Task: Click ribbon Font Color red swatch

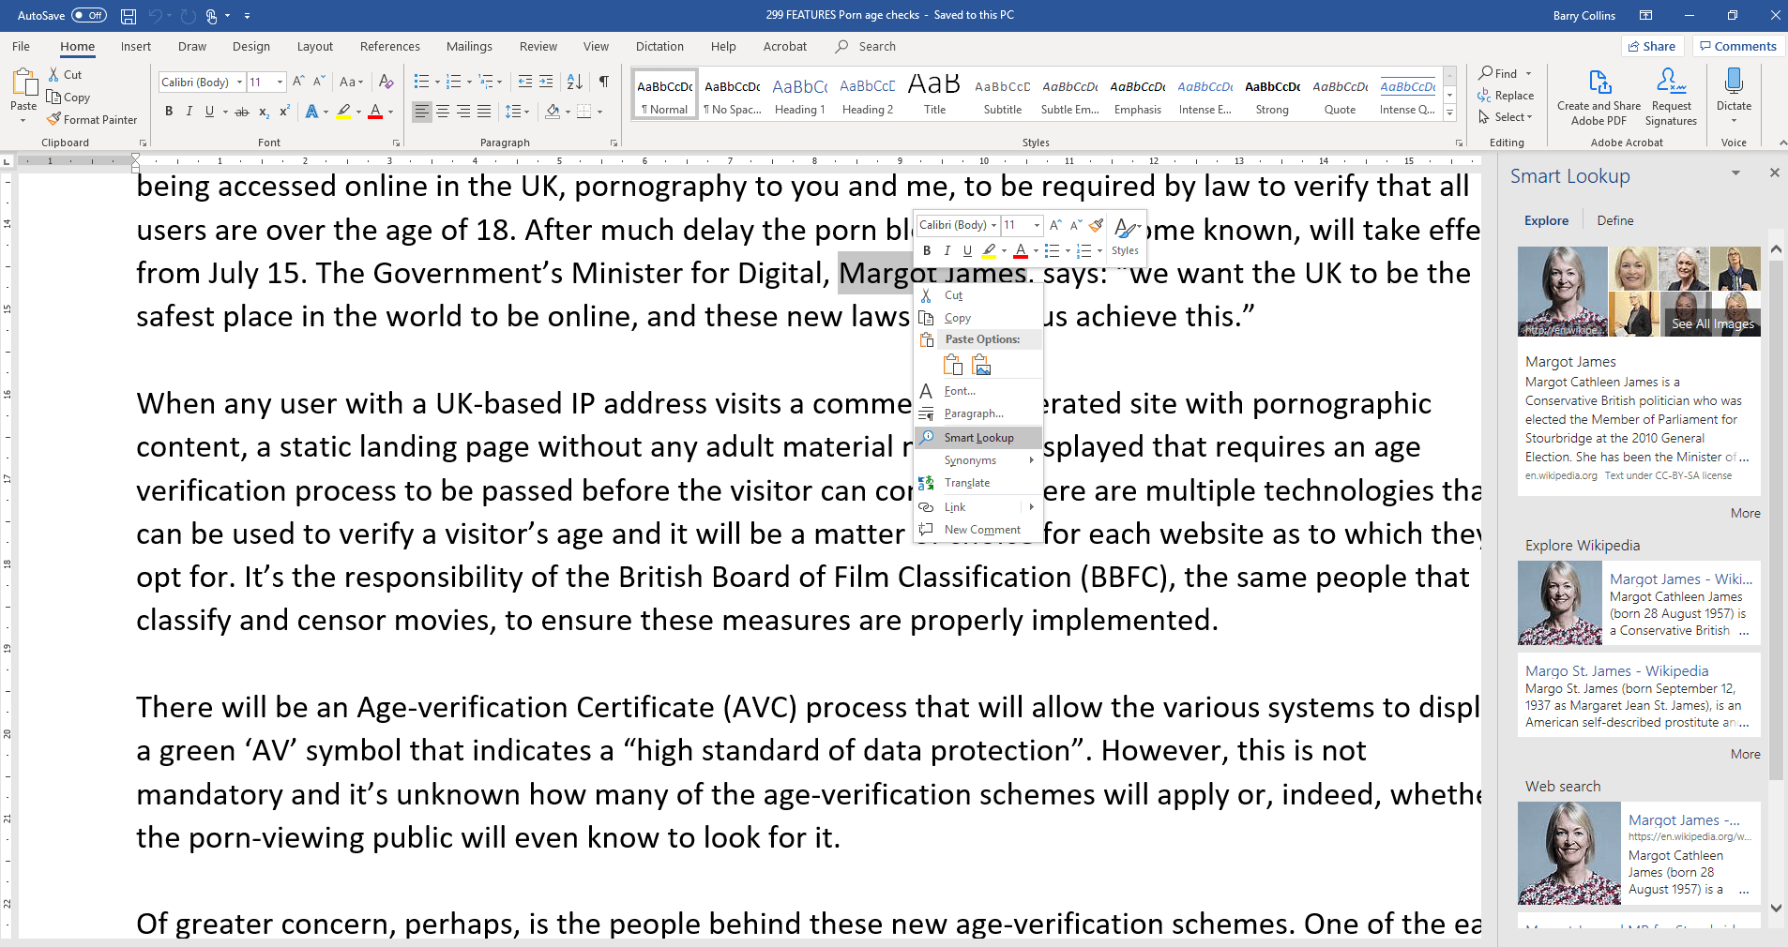Action: point(375,112)
